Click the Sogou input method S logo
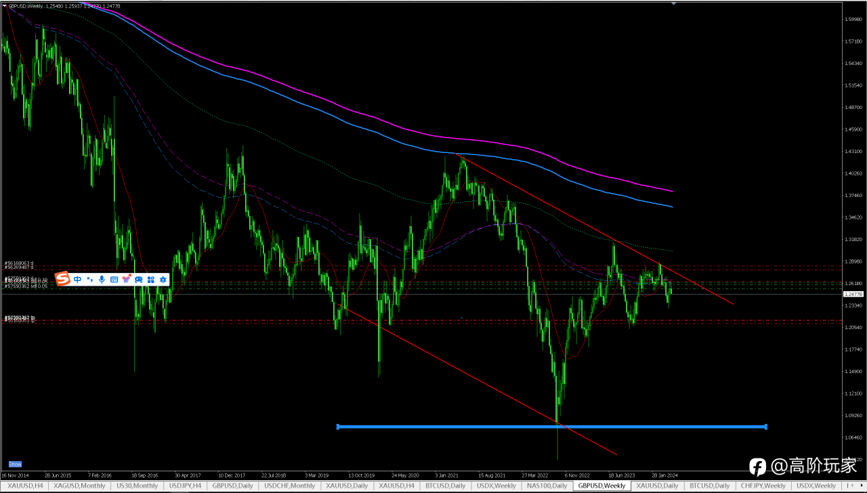 (x=63, y=279)
